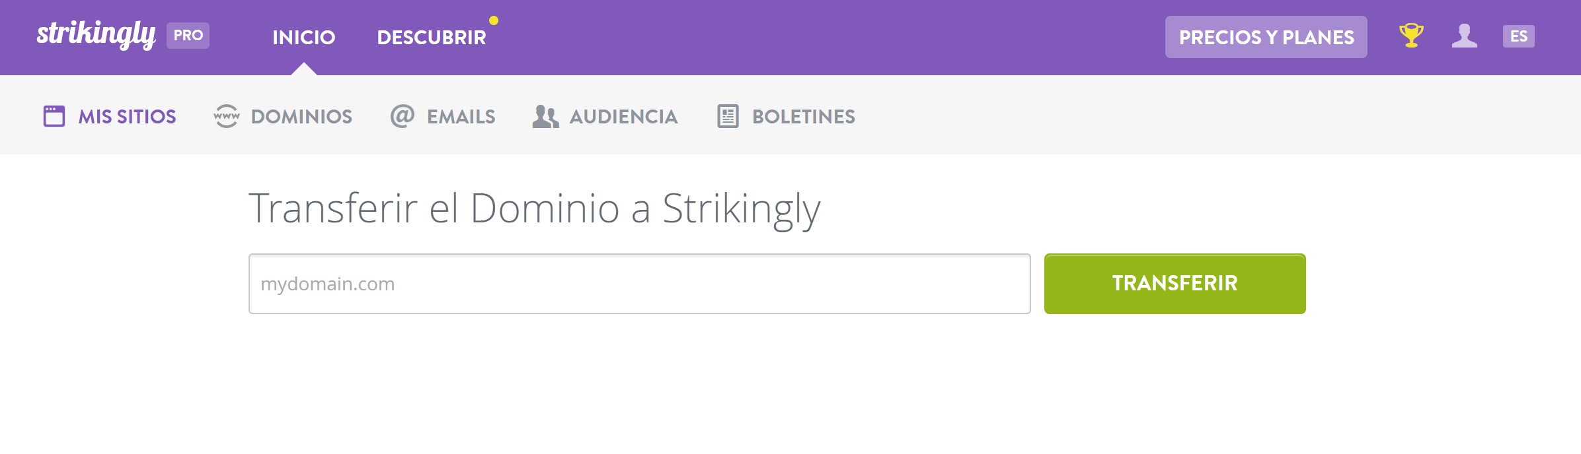Open the Inicio menu
The width and height of the screenshot is (1581, 454).
[x=305, y=37]
